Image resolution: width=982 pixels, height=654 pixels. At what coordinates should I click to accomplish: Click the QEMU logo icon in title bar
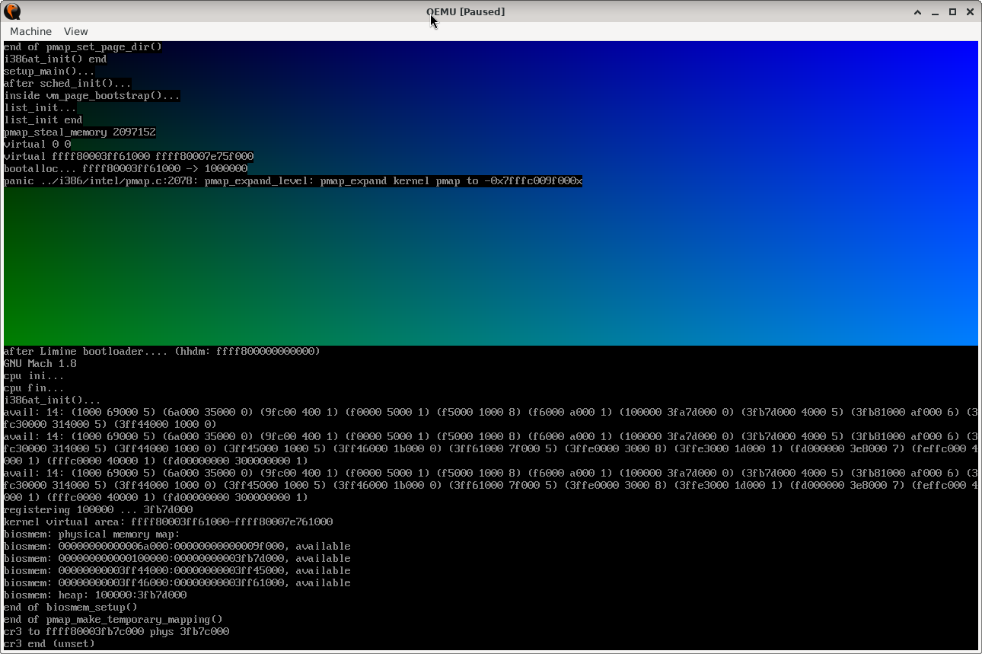[12, 11]
